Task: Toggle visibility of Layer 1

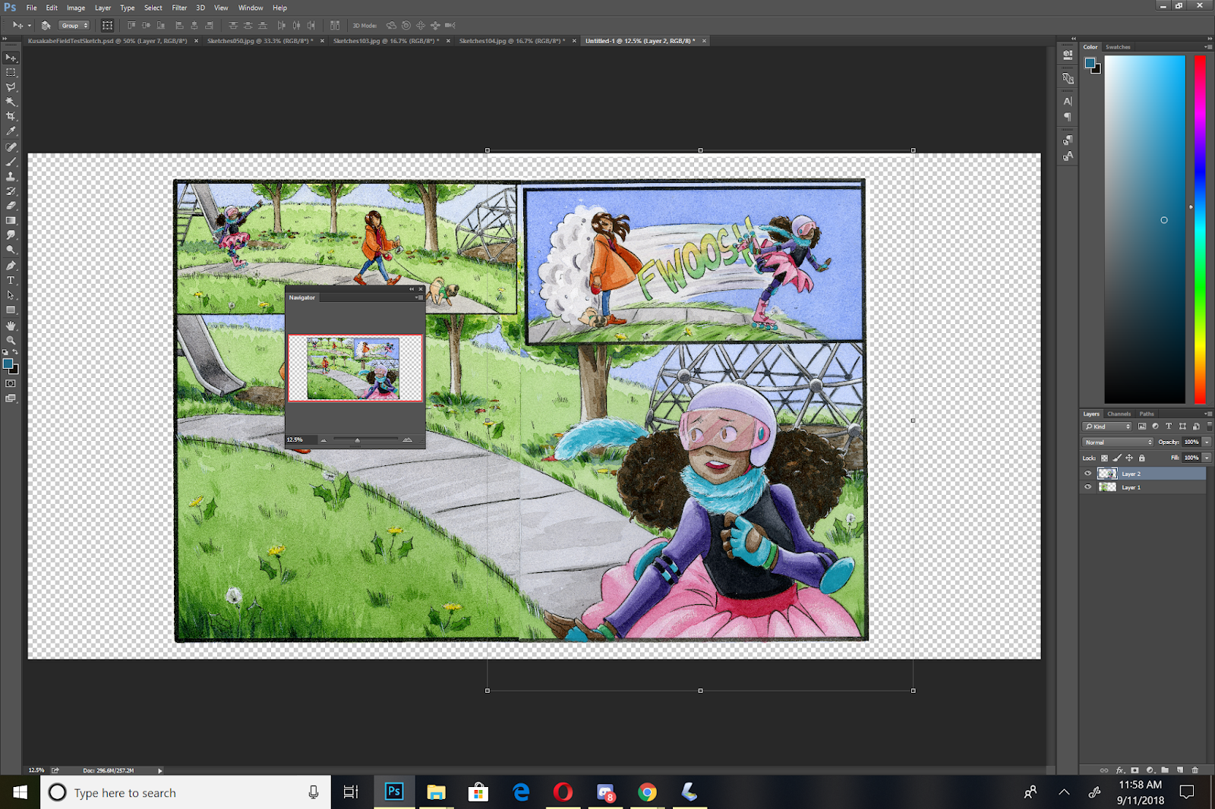Action: (x=1087, y=487)
